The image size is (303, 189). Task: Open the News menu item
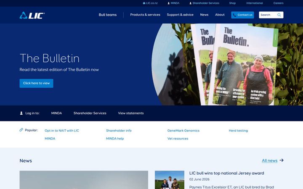204,15
